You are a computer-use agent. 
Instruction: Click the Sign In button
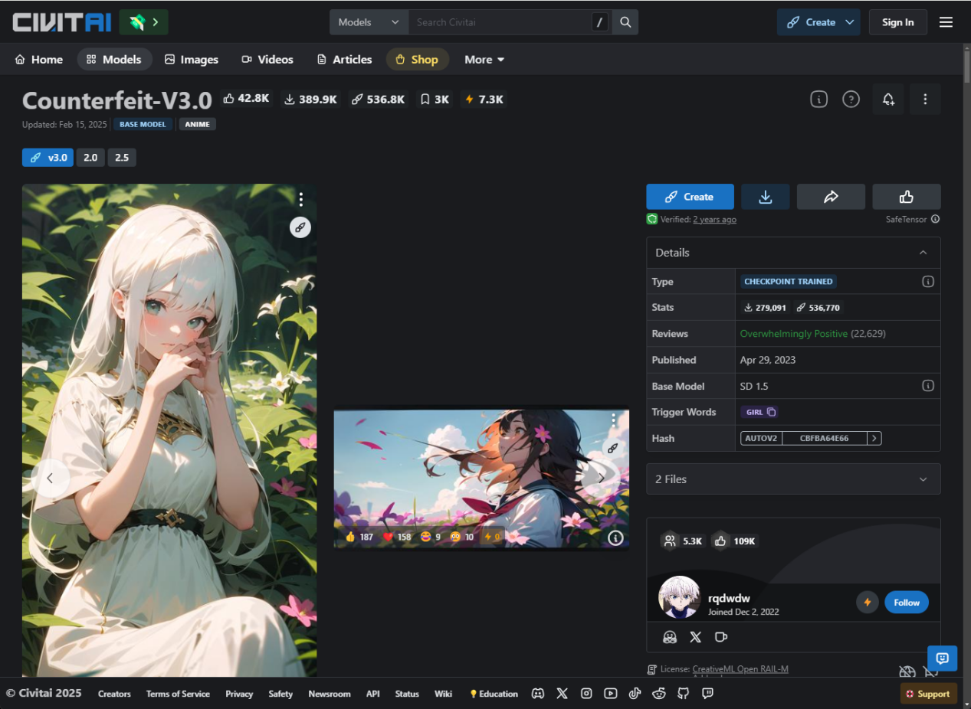pyautogui.click(x=897, y=22)
